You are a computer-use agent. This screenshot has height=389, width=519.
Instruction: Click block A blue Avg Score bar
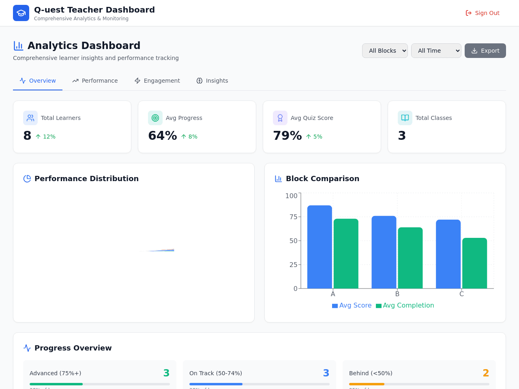click(x=320, y=247)
